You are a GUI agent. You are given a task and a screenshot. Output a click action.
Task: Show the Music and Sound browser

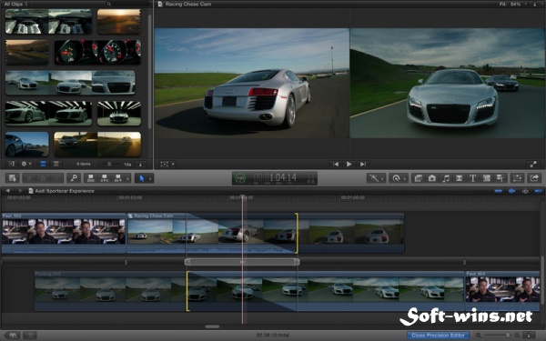click(445, 178)
